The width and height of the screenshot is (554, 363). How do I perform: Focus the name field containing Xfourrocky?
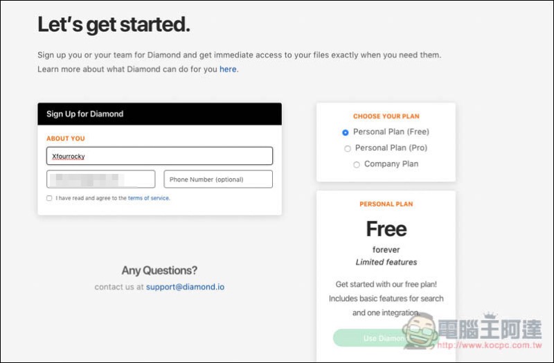(x=159, y=156)
